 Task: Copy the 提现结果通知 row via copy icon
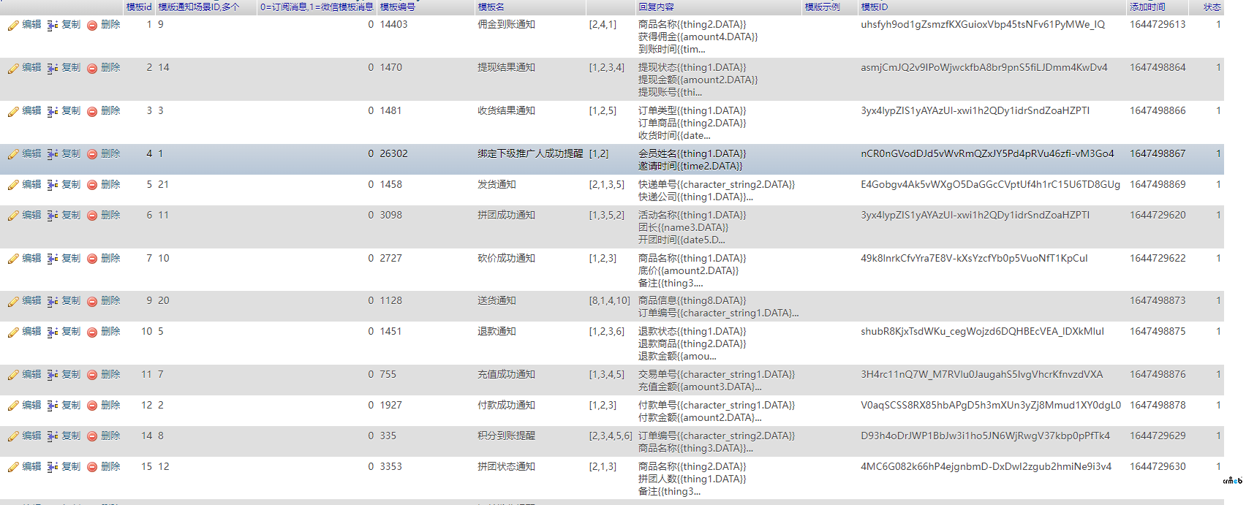click(x=53, y=69)
